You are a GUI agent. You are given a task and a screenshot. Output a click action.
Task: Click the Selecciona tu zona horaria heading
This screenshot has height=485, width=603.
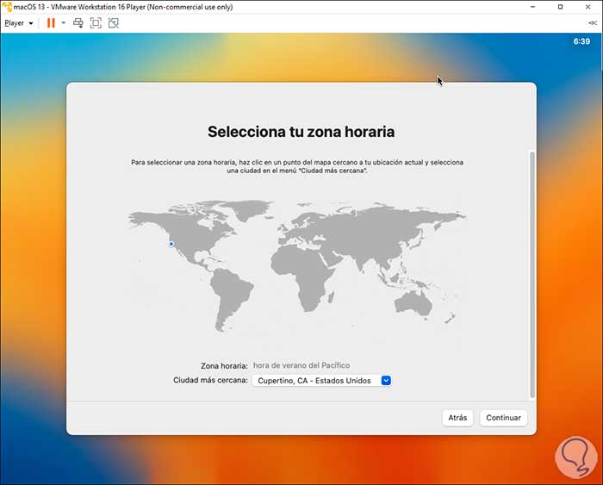pos(301,132)
